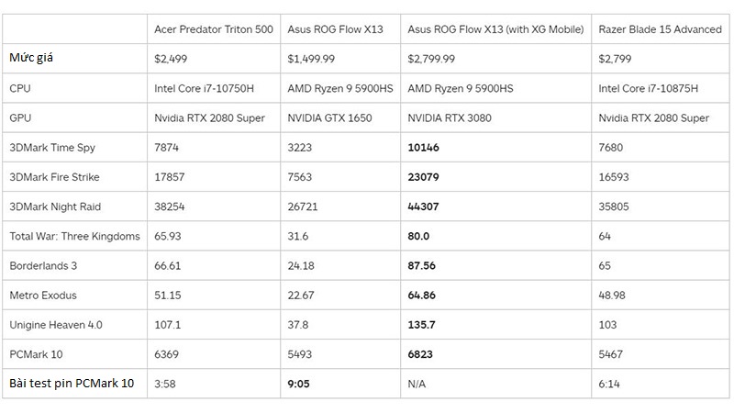Select the Asus ROG Flow X13 (with XG Mobile) header
The width and height of the screenshot is (734, 413).
pyautogui.click(x=495, y=29)
